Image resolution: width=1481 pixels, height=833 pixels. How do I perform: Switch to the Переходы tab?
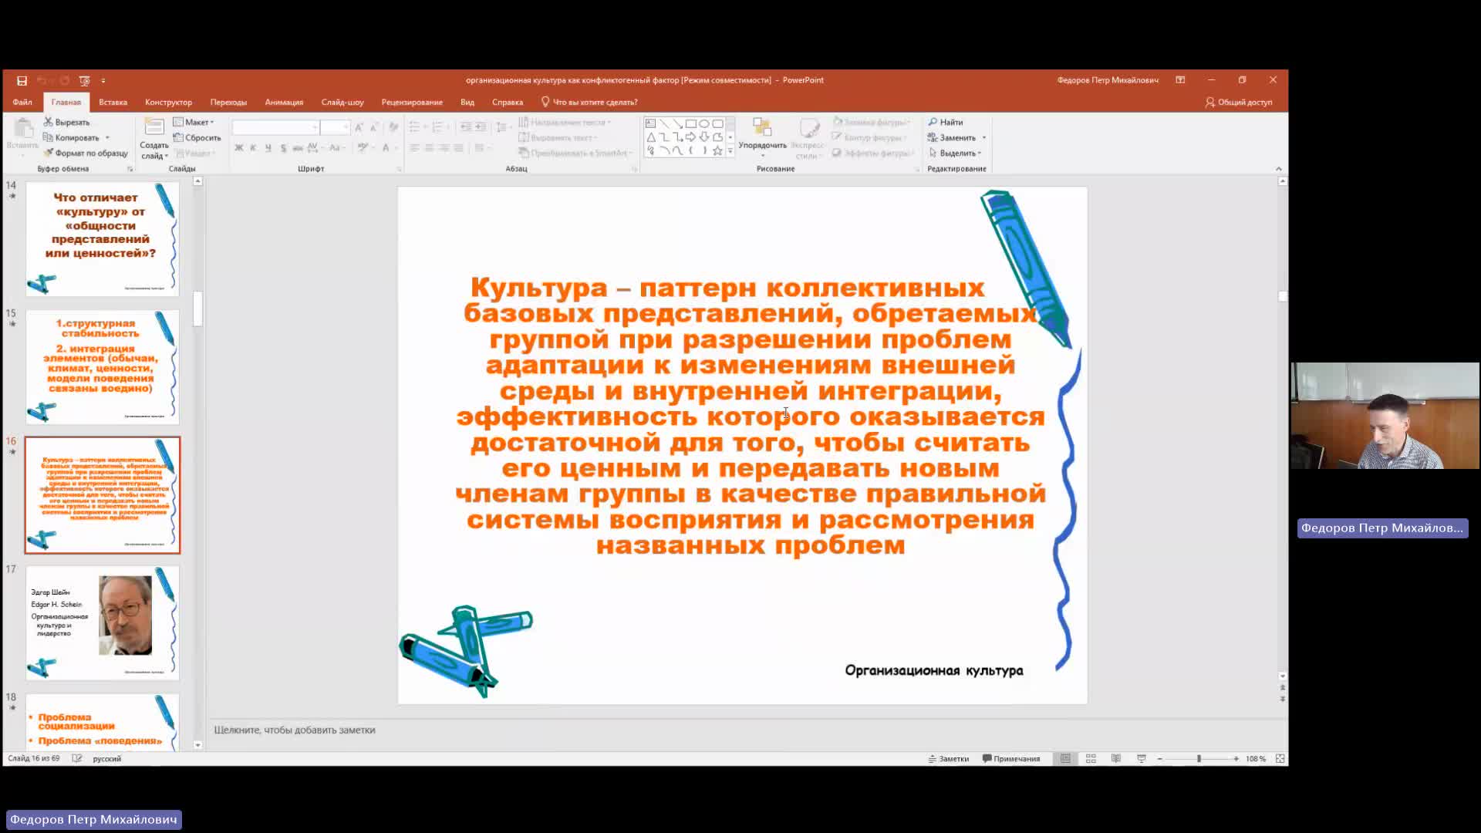228,102
